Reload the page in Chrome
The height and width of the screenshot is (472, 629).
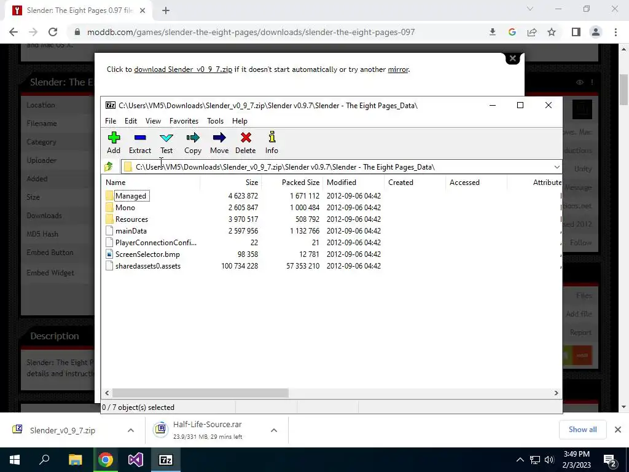point(53,32)
